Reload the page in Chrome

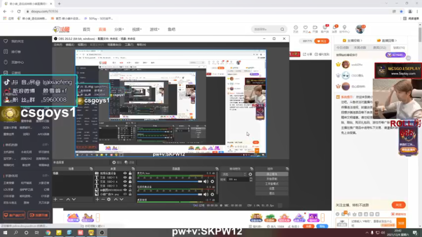(x=19, y=11)
